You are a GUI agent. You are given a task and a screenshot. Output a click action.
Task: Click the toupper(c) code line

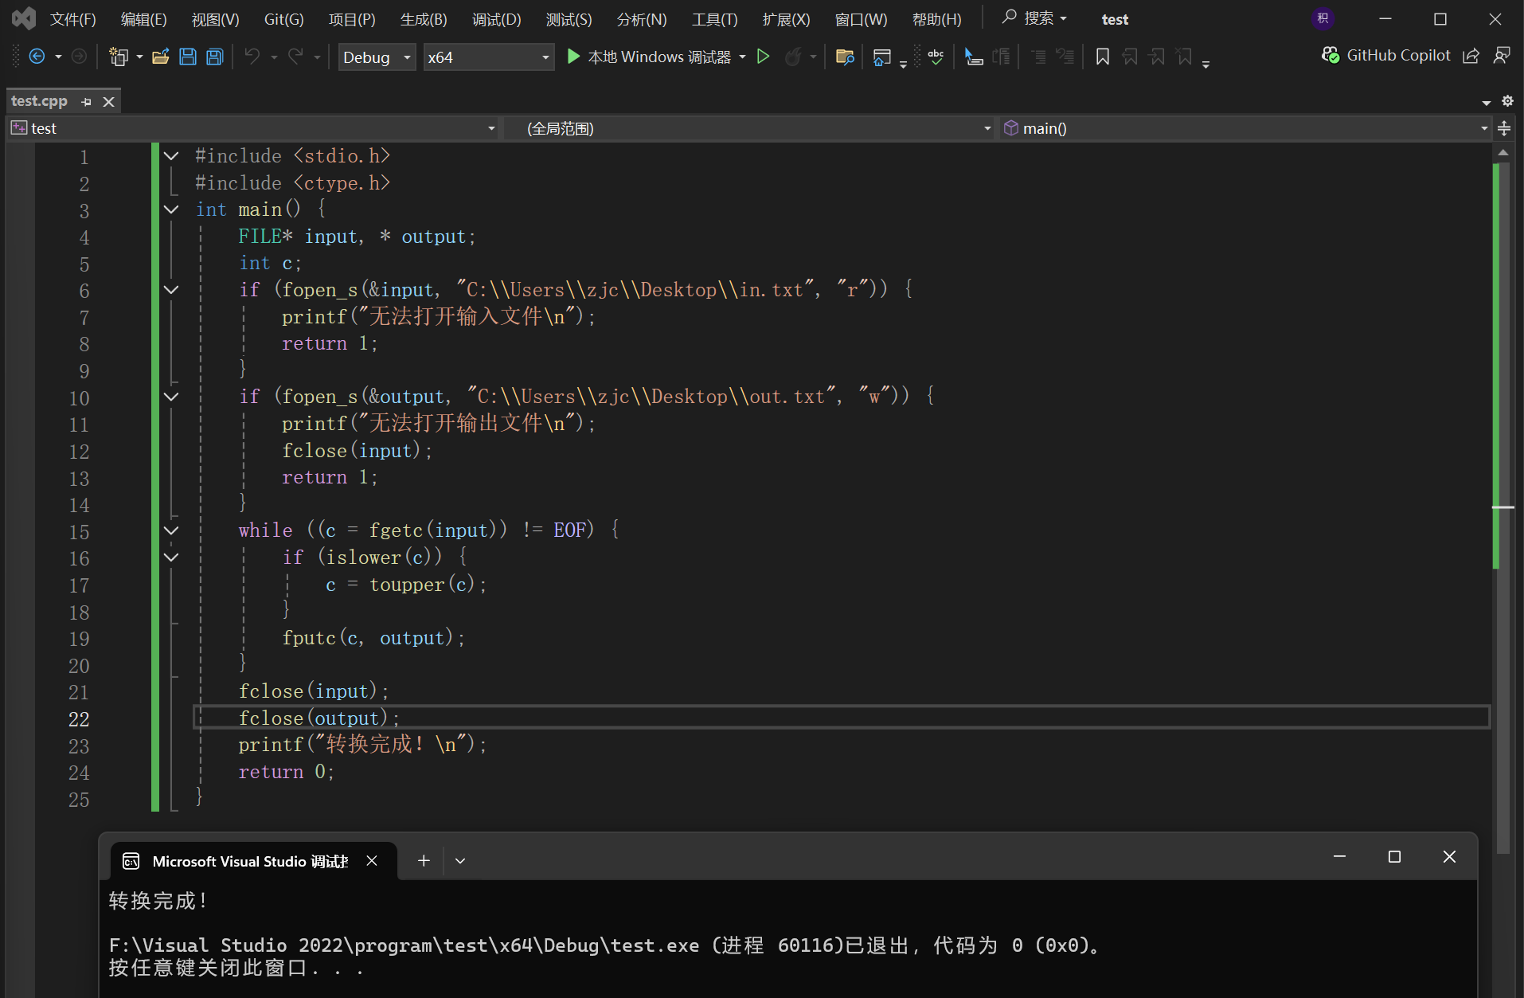point(406,585)
